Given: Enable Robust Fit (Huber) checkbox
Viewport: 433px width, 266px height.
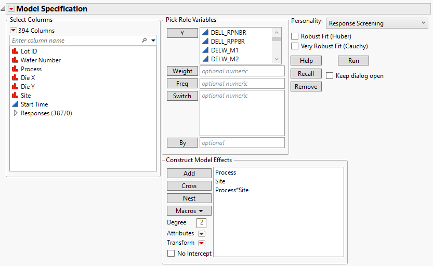Looking at the screenshot, I should point(295,36).
